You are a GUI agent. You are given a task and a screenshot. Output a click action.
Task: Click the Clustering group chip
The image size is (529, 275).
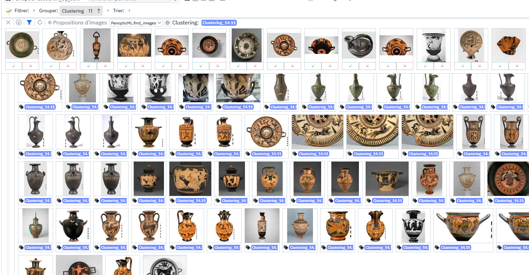point(73,11)
